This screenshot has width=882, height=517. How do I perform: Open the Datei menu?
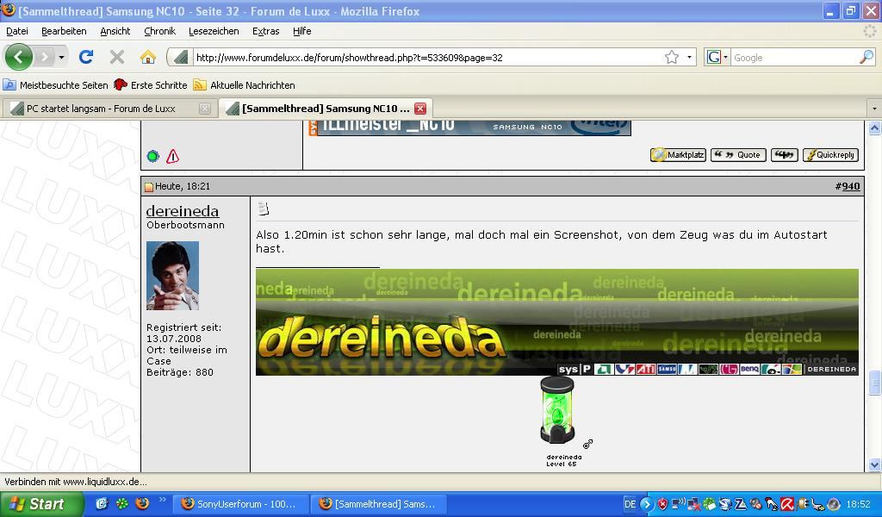pyautogui.click(x=17, y=31)
